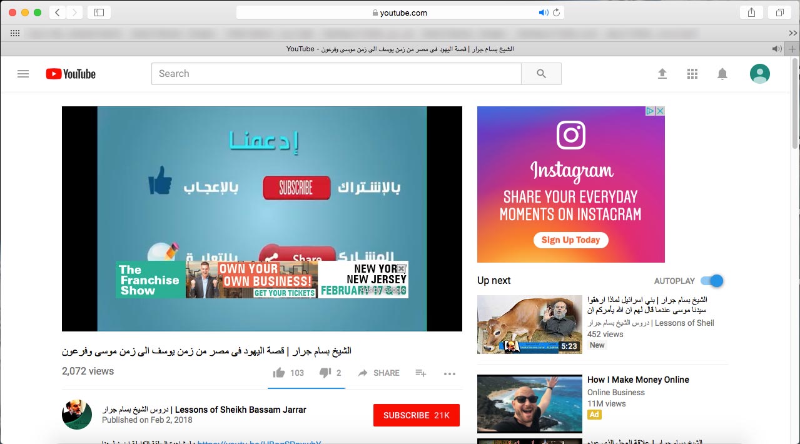Open the three-dot more actions menu
The width and height of the screenshot is (800, 444).
tap(450, 373)
